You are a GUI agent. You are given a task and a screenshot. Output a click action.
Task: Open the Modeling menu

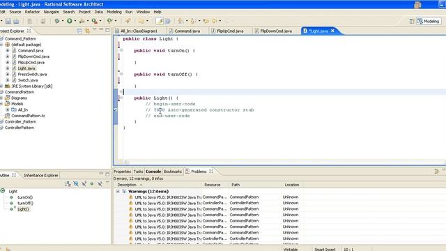point(114,12)
